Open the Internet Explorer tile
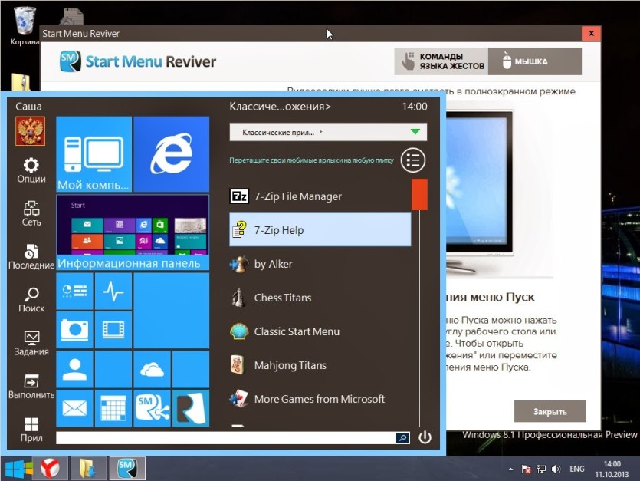This screenshot has height=481, width=640. [172, 154]
